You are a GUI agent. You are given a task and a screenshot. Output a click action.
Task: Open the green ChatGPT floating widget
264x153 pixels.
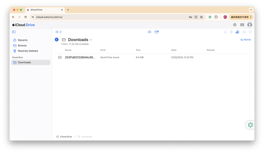(x=250, y=125)
